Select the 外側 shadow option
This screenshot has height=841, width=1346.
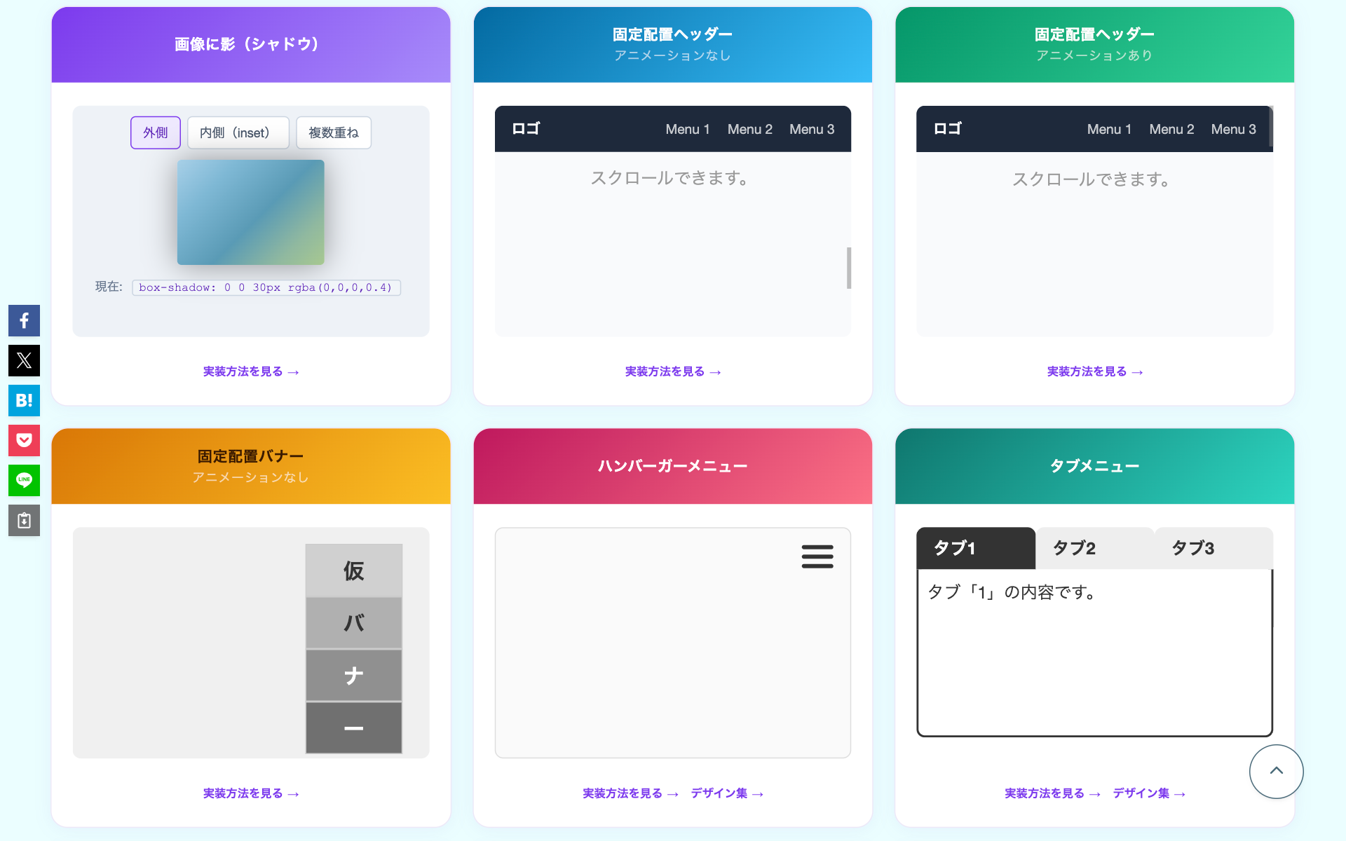156,132
